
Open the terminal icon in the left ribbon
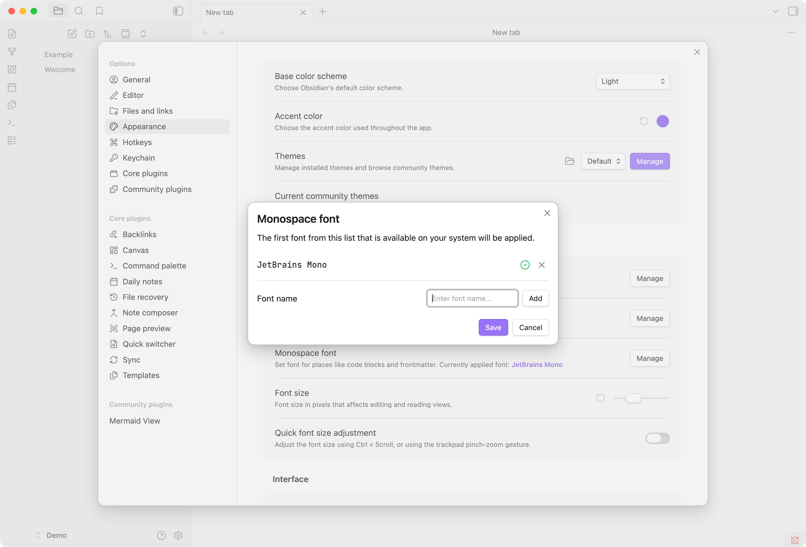(12, 122)
